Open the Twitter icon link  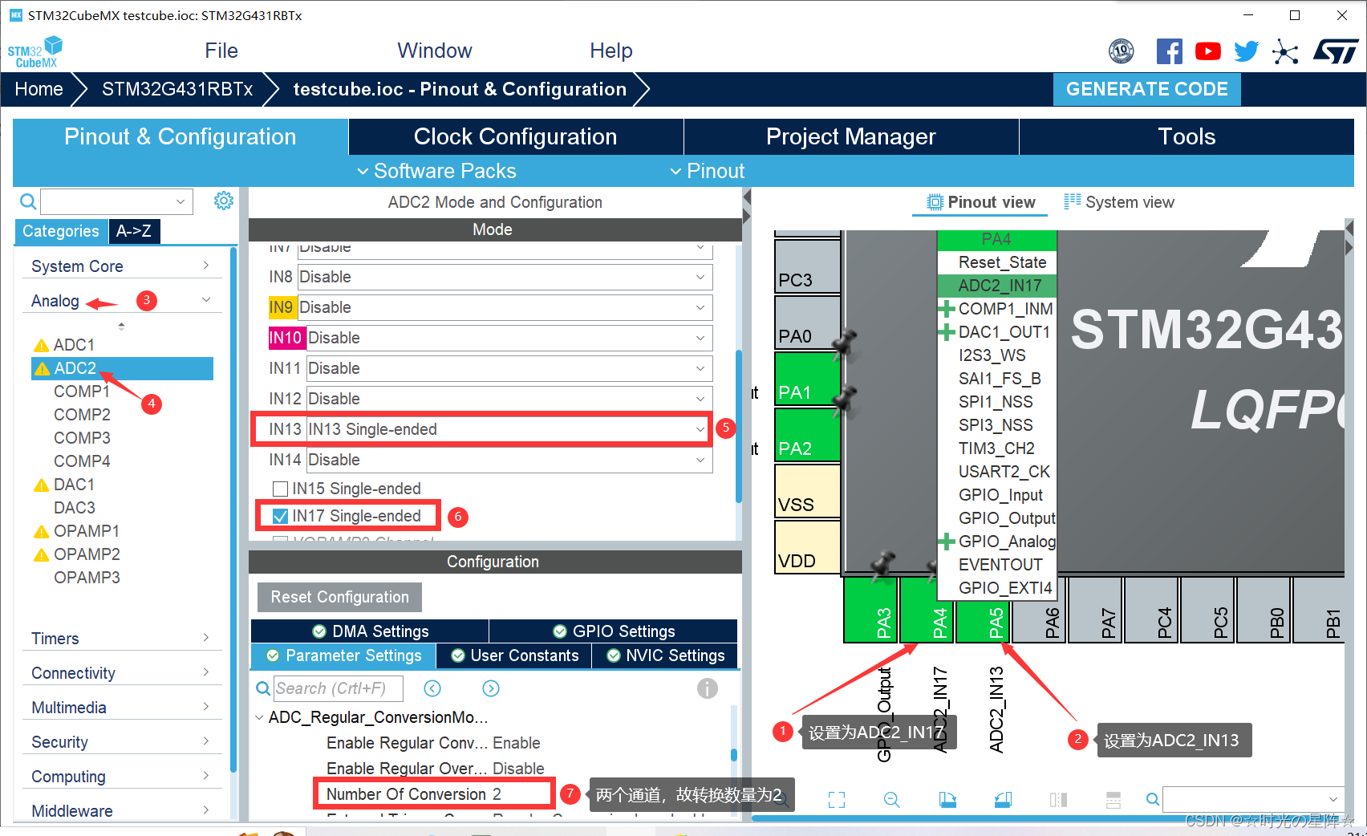(x=1246, y=51)
